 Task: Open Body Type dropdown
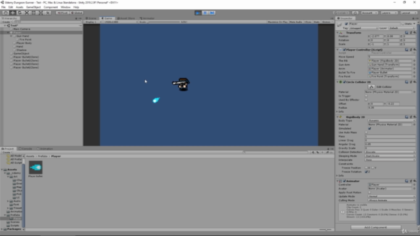click(392, 121)
